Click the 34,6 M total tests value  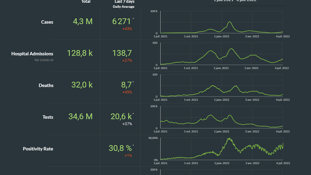tap(80, 117)
